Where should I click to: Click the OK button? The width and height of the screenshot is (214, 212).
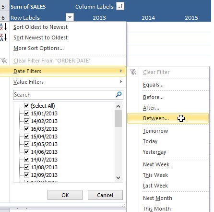tap(65, 195)
